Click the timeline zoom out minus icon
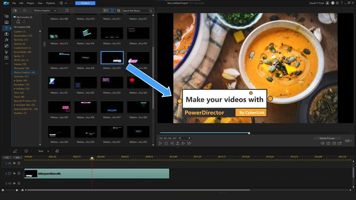The image size is (356, 200). tap(3, 190)
